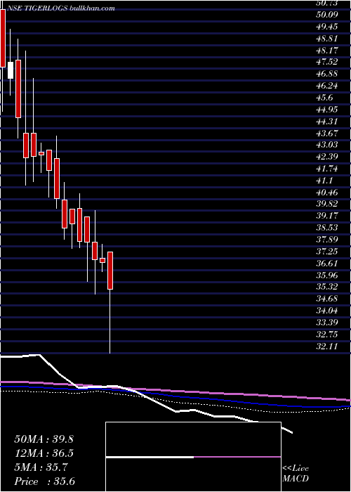Click the 39.17 price axis label

327,216
